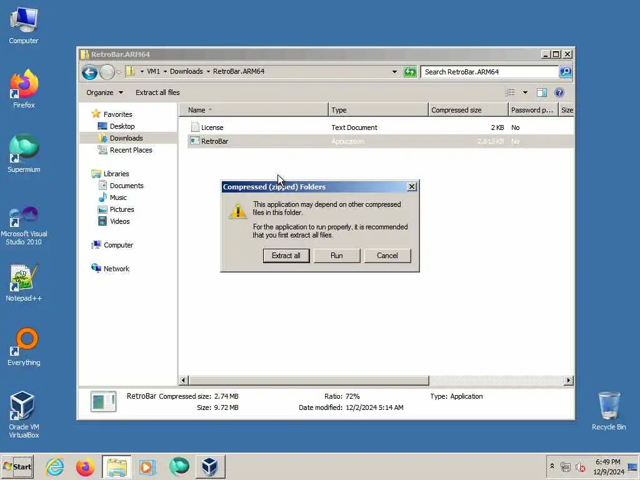Show hidden tray icons arrow
Screen dimensions: 640x480
pos(552,466)
